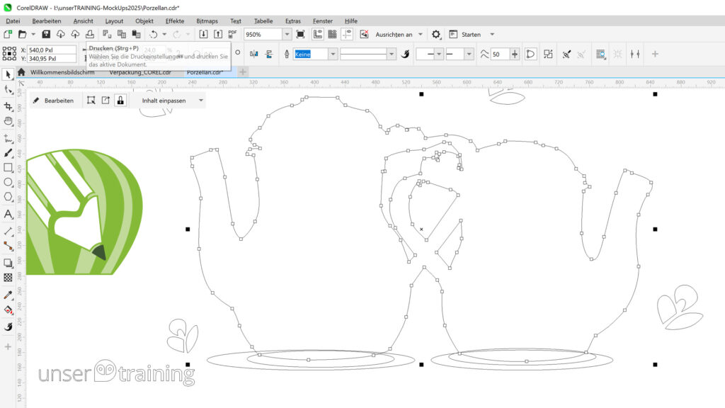The image size is (725, 408).
Task: Open the Inhalt einpassen dropdown arrow
Action: pos(200,101)
